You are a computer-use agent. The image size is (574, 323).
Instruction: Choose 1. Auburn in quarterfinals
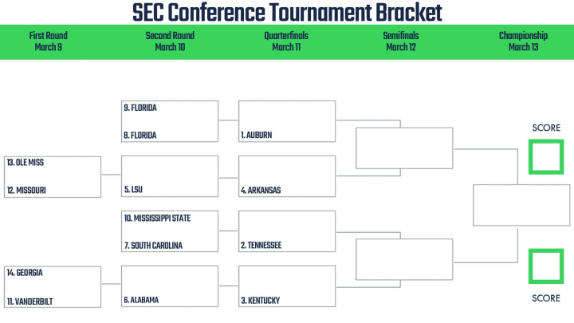(x=256, y=135)
